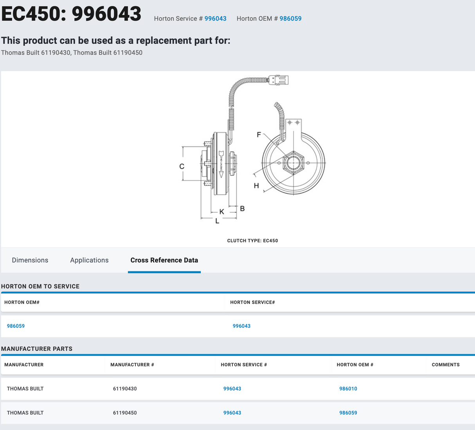Click the Horton Service # header in Manufacturer Parts
Screen dimensions: 475x430
(244, 365)
